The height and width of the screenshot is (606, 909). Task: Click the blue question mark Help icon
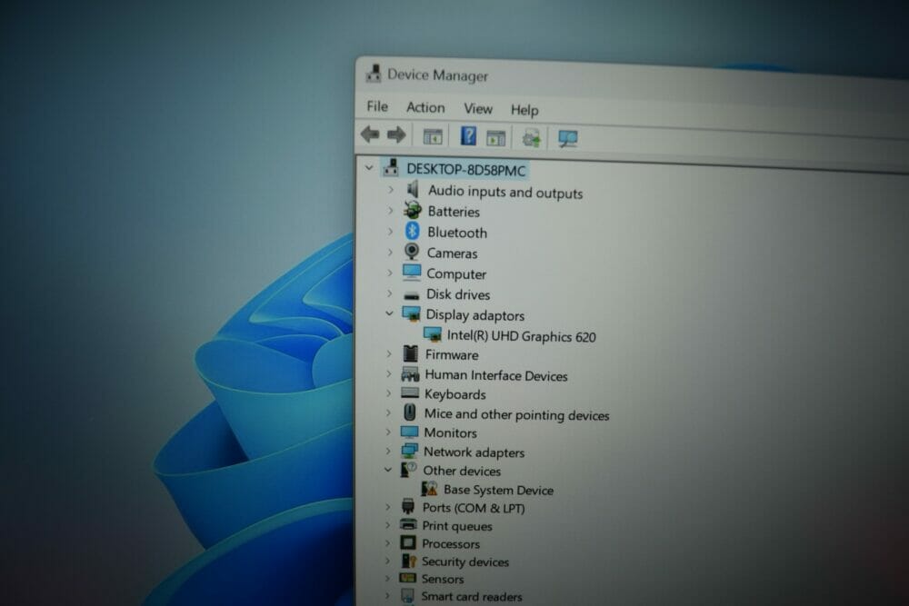pos(468,136)
